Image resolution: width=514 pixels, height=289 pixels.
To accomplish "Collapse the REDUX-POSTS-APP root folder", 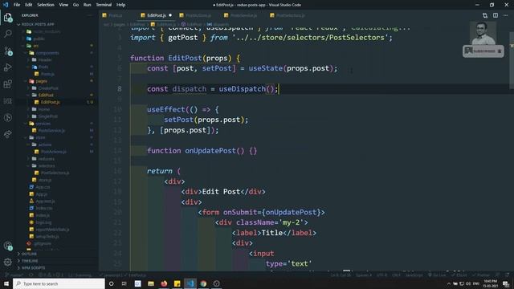I will 38,24.
